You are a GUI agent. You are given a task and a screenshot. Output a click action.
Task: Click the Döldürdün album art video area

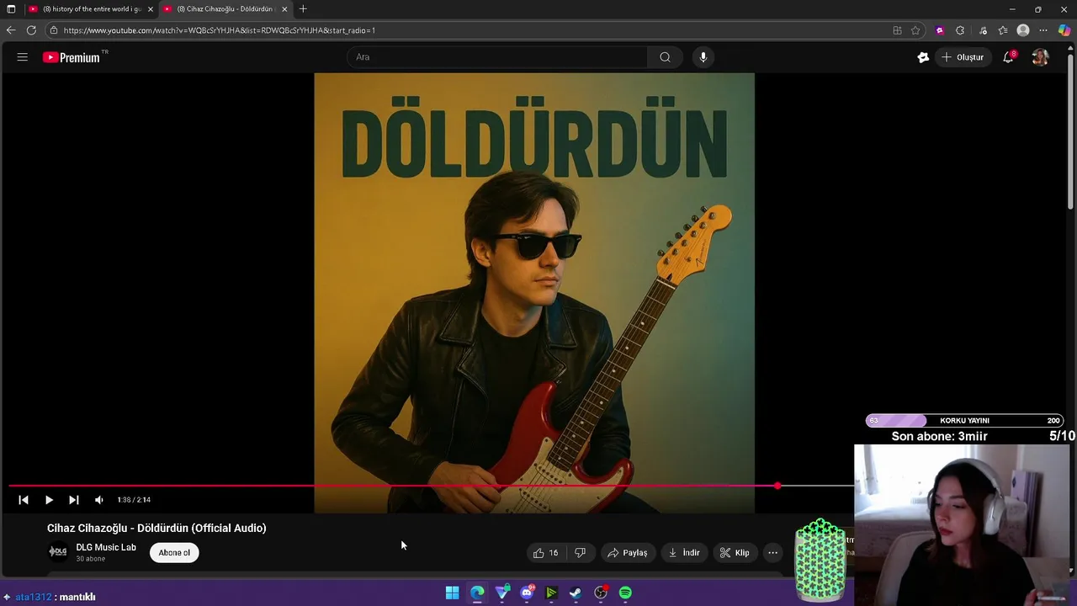tap(534, 292)
